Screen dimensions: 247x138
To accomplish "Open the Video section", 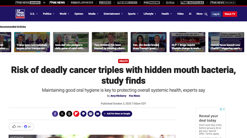I will coord(180,14).
